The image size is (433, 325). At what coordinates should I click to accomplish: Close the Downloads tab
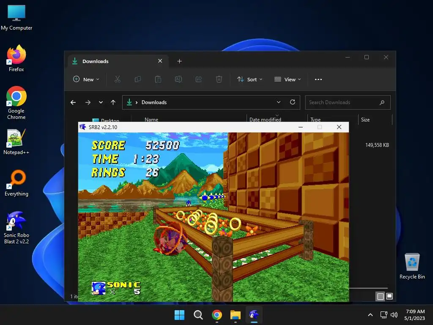pyautogui.click(x=160, y=61)
